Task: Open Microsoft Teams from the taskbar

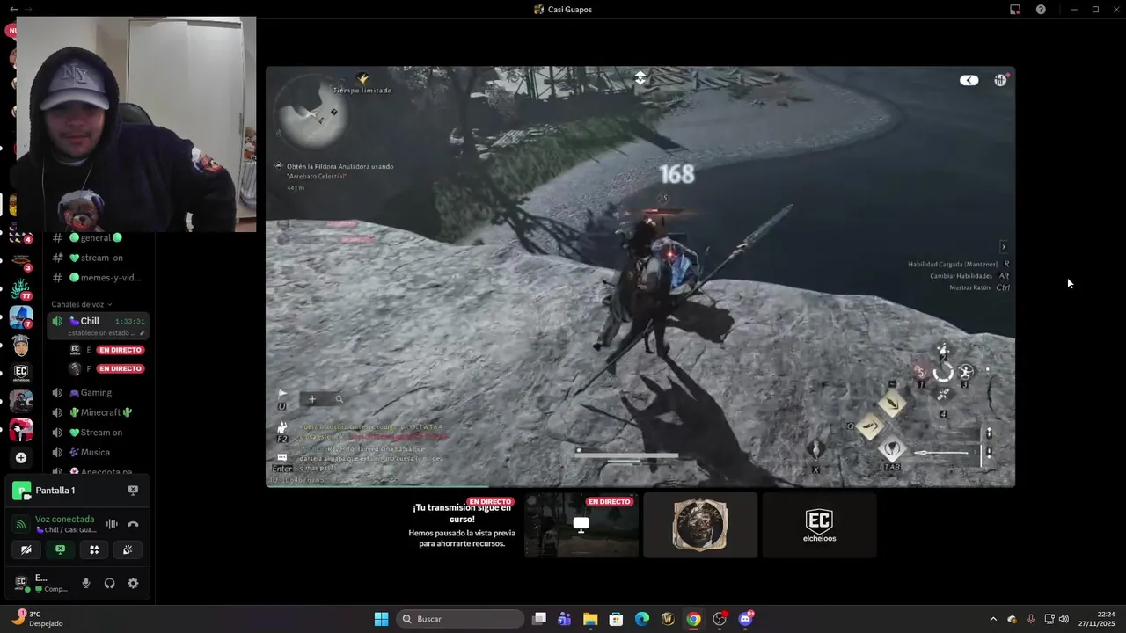Action: pyautogui.click(x=565, y=619)
